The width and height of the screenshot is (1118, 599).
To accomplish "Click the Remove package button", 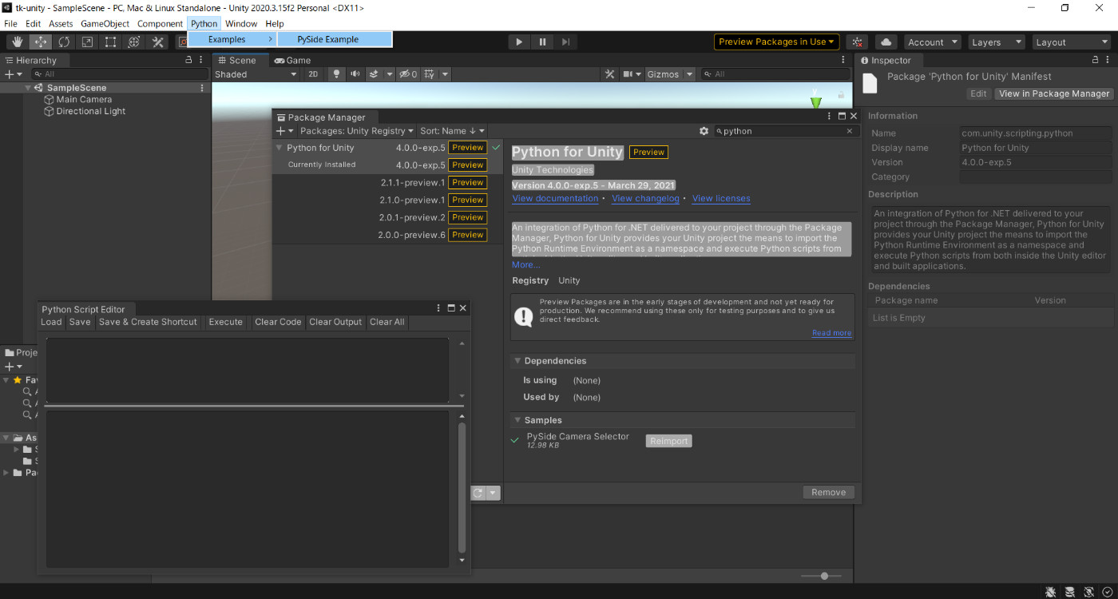I will (x=828, y=492).
